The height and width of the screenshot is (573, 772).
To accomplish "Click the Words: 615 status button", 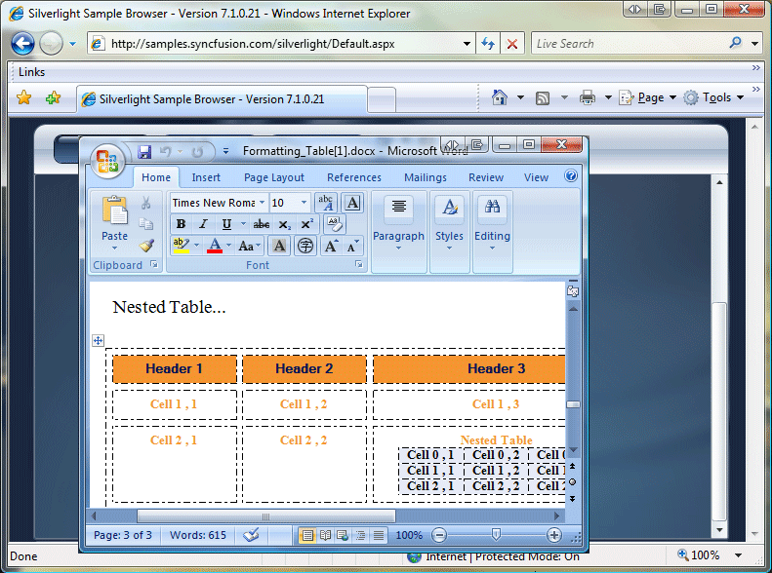I will [198, 535].
